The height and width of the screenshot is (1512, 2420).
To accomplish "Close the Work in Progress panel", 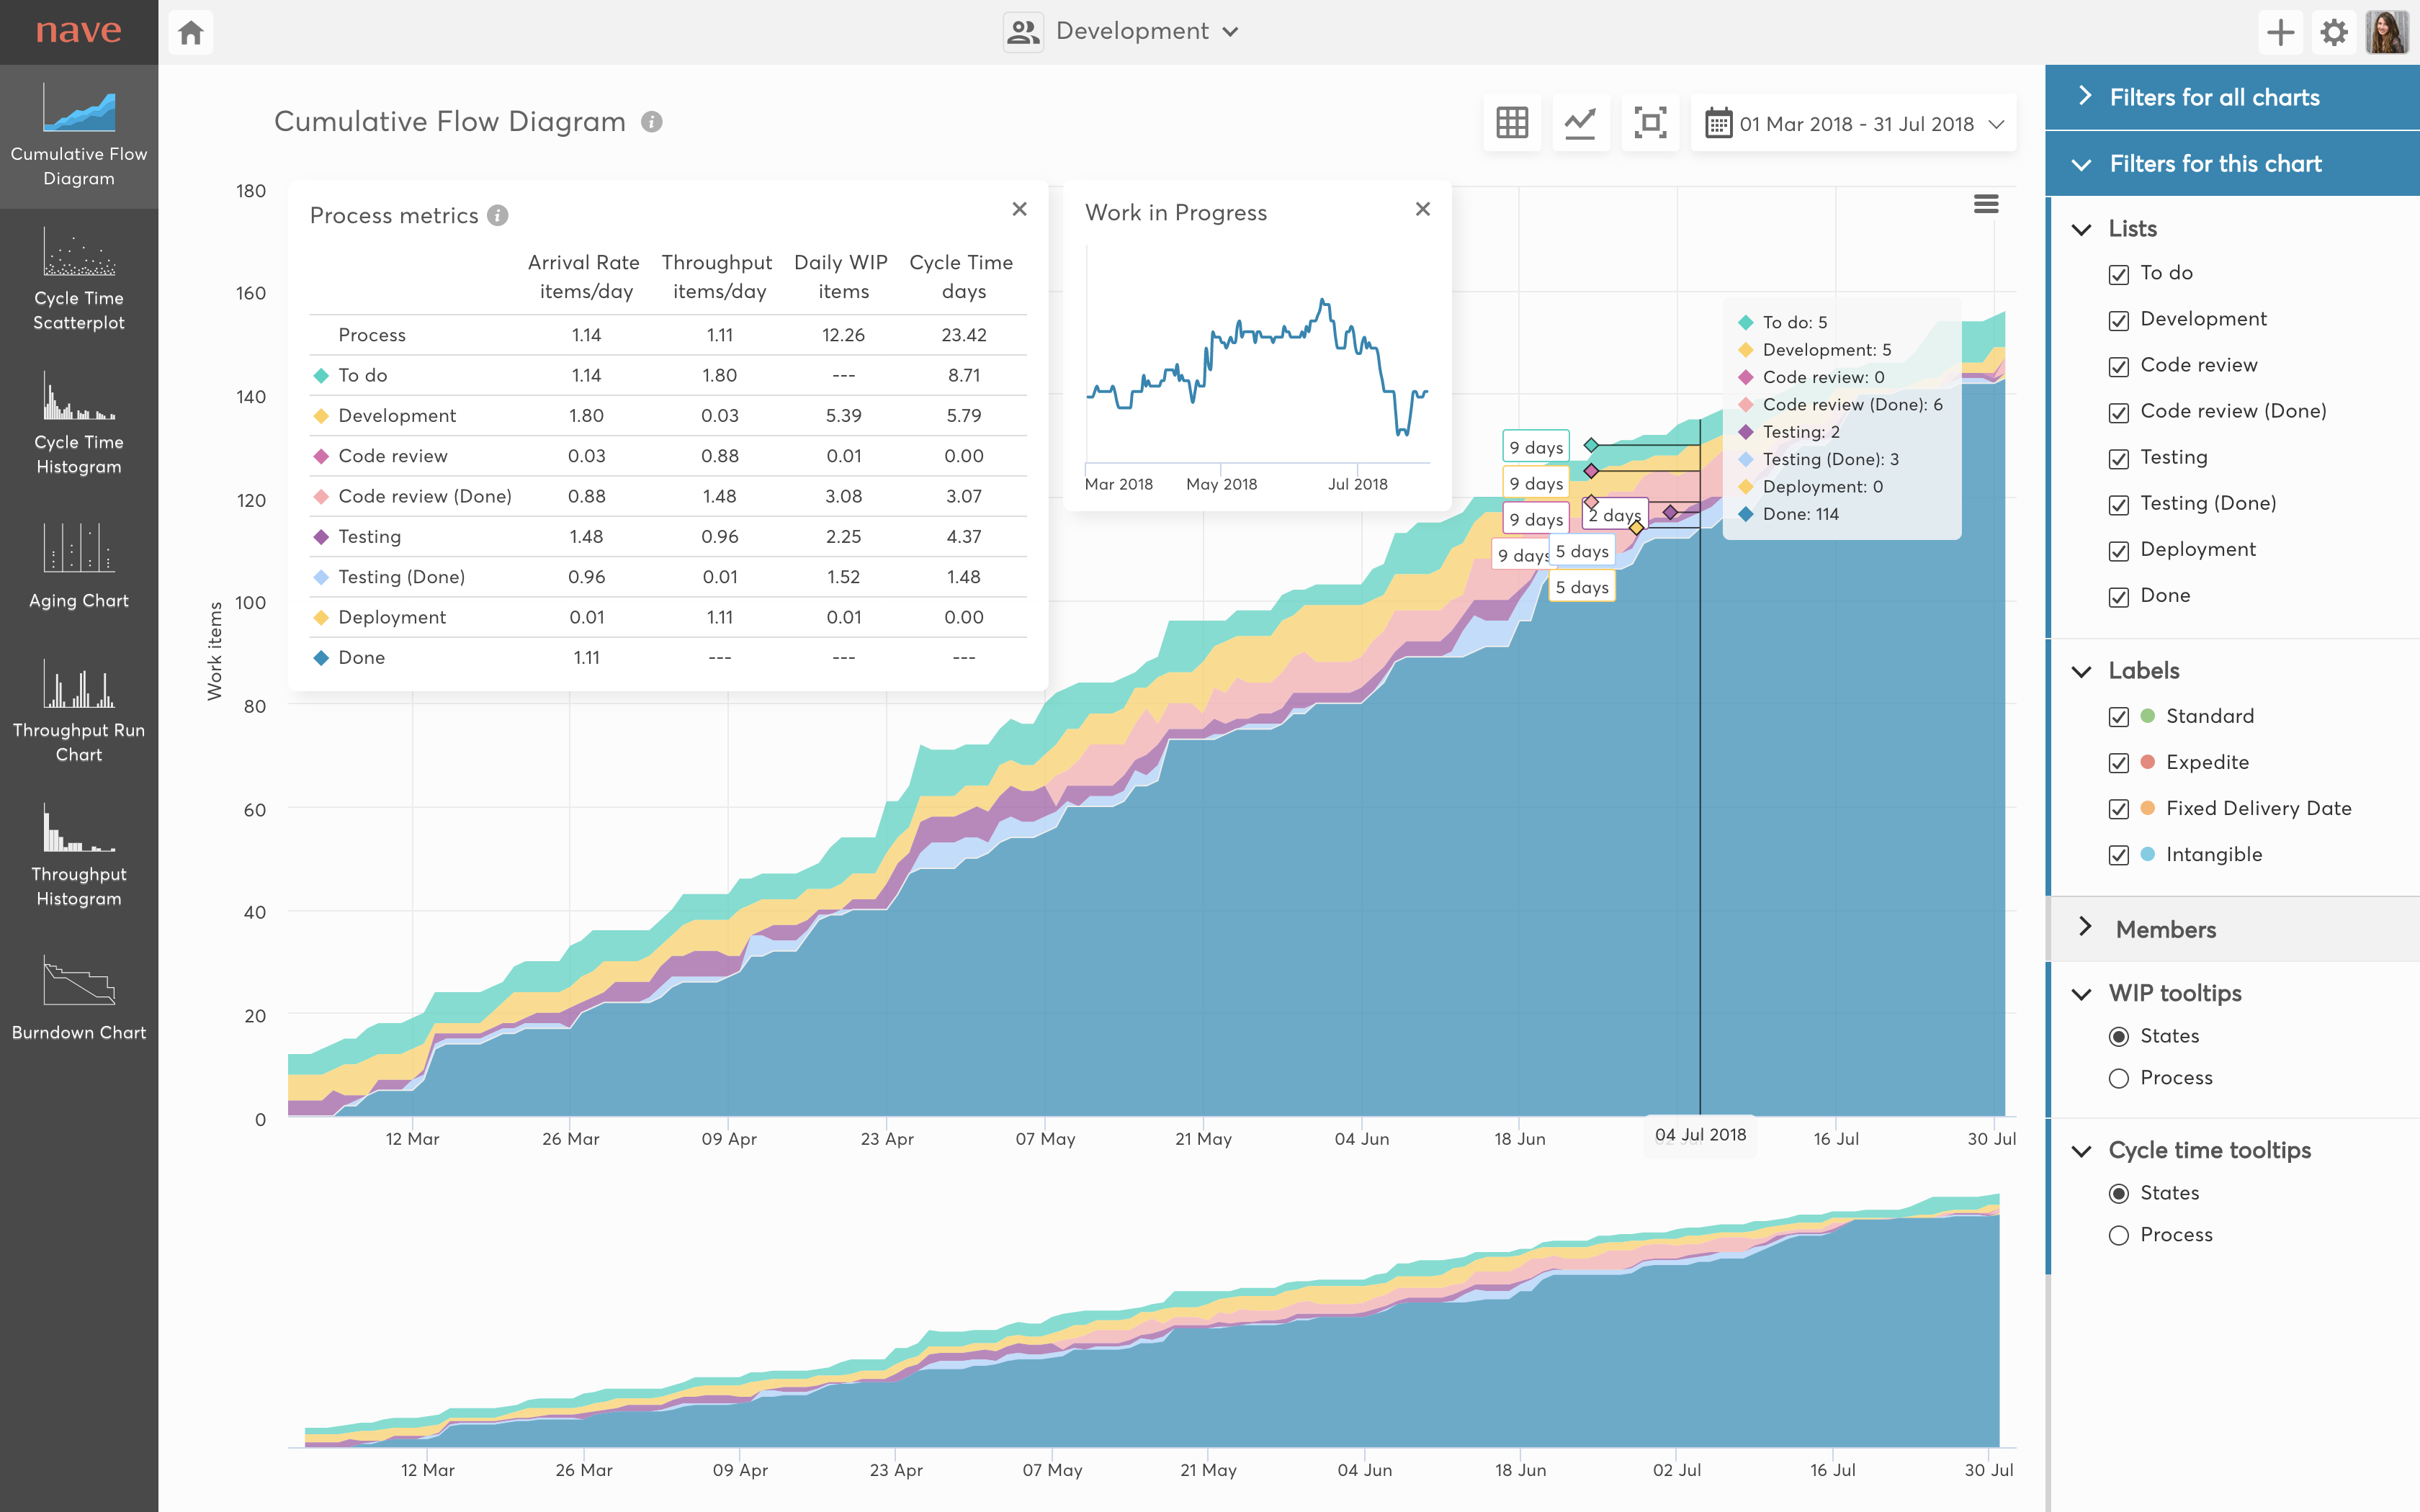I will pos(1422,209).
